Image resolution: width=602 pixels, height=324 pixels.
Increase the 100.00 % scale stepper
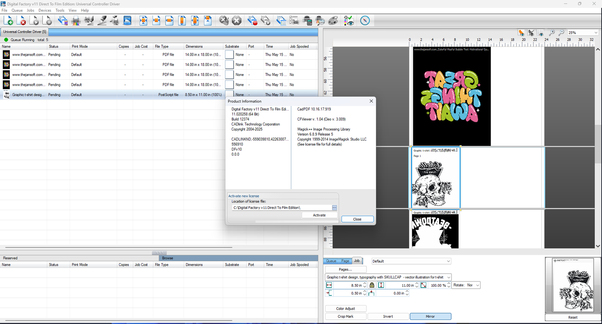448,284
